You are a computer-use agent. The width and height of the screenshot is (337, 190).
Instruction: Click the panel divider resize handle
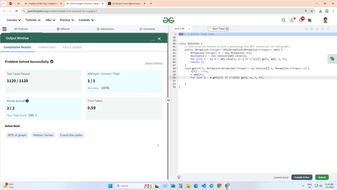[x=168, y=100]
